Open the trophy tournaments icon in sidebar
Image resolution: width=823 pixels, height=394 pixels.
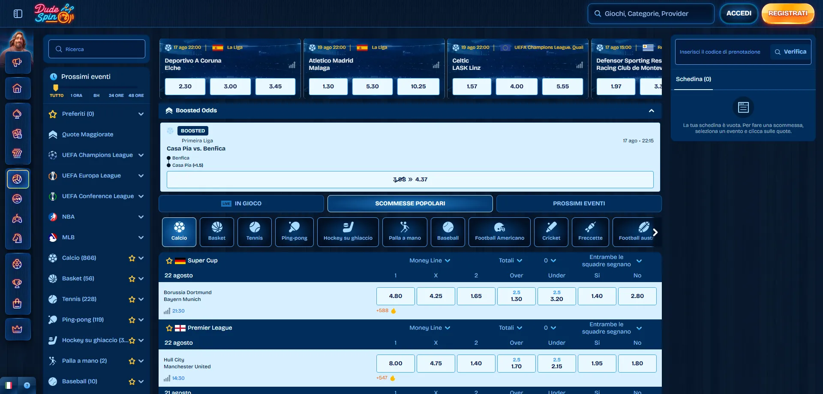click(x=17, y=284)
